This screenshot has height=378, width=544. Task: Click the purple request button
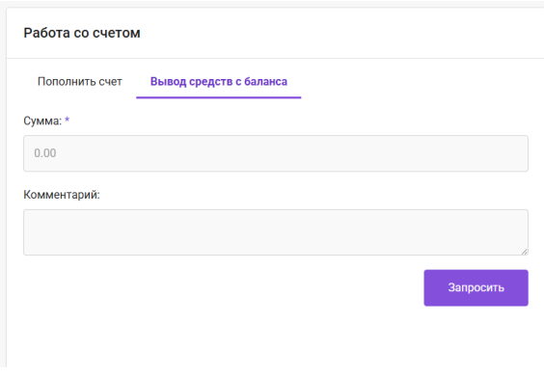pos(476,287)
